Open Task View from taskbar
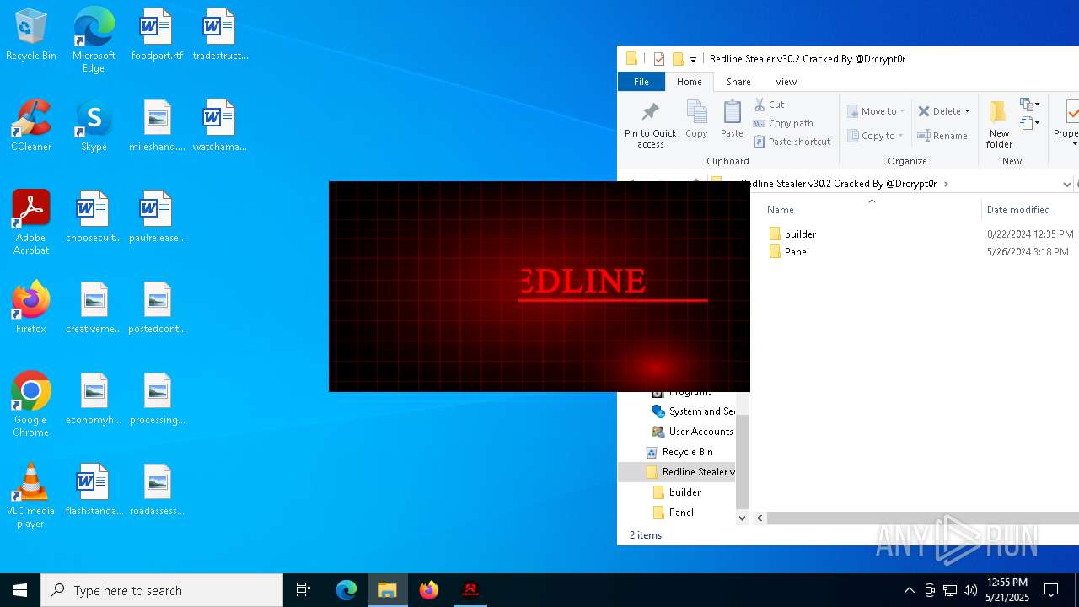The width and height of the screenshot is (1079, 607). click(303, 590)
